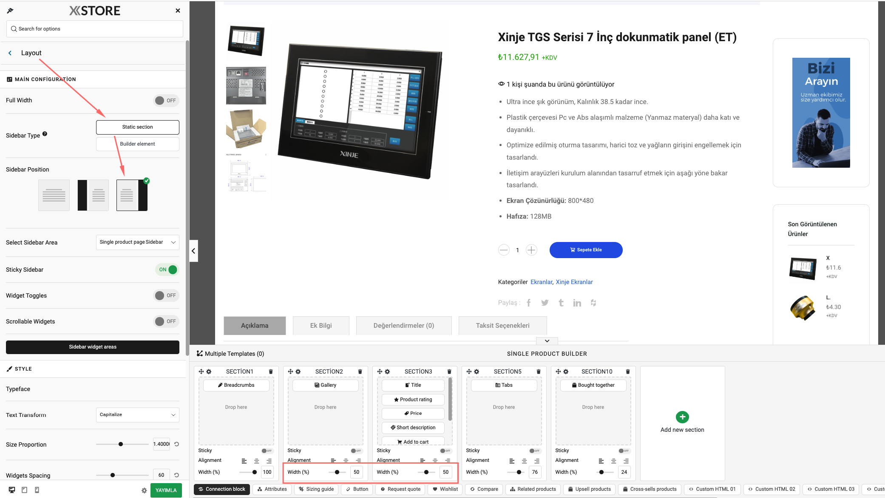Image resolution: width=885 pixels, height=498 pixels.
Task: Switch to the Değerlendirmeler tab
Action: [x=404, y=326]
